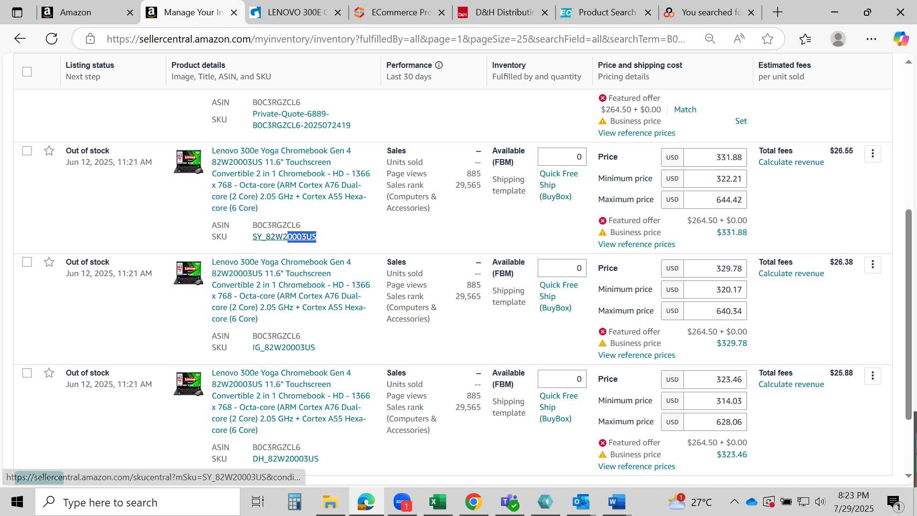Open Private-Quote-6889 SKU link
The image size is (917, 516).
click(x=301, y=120)
